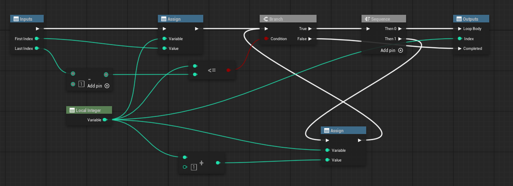Click the Last Index output pin

pyautogui.click(x=37, y=48)
